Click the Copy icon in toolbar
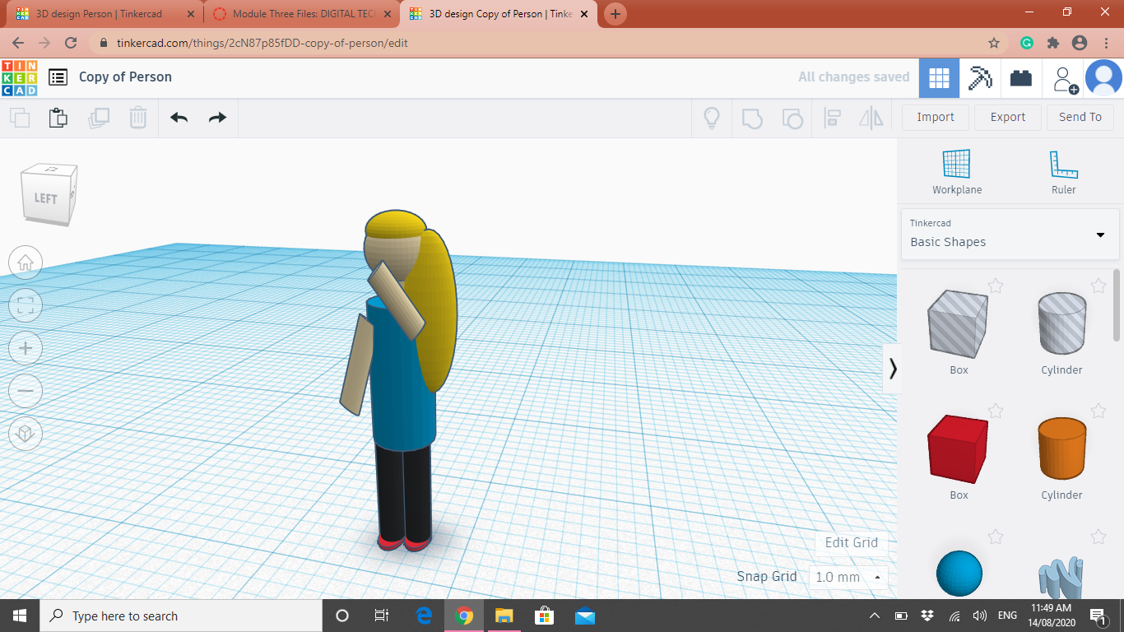Viewport: 1124px width, 632px height. click(20, 118)
